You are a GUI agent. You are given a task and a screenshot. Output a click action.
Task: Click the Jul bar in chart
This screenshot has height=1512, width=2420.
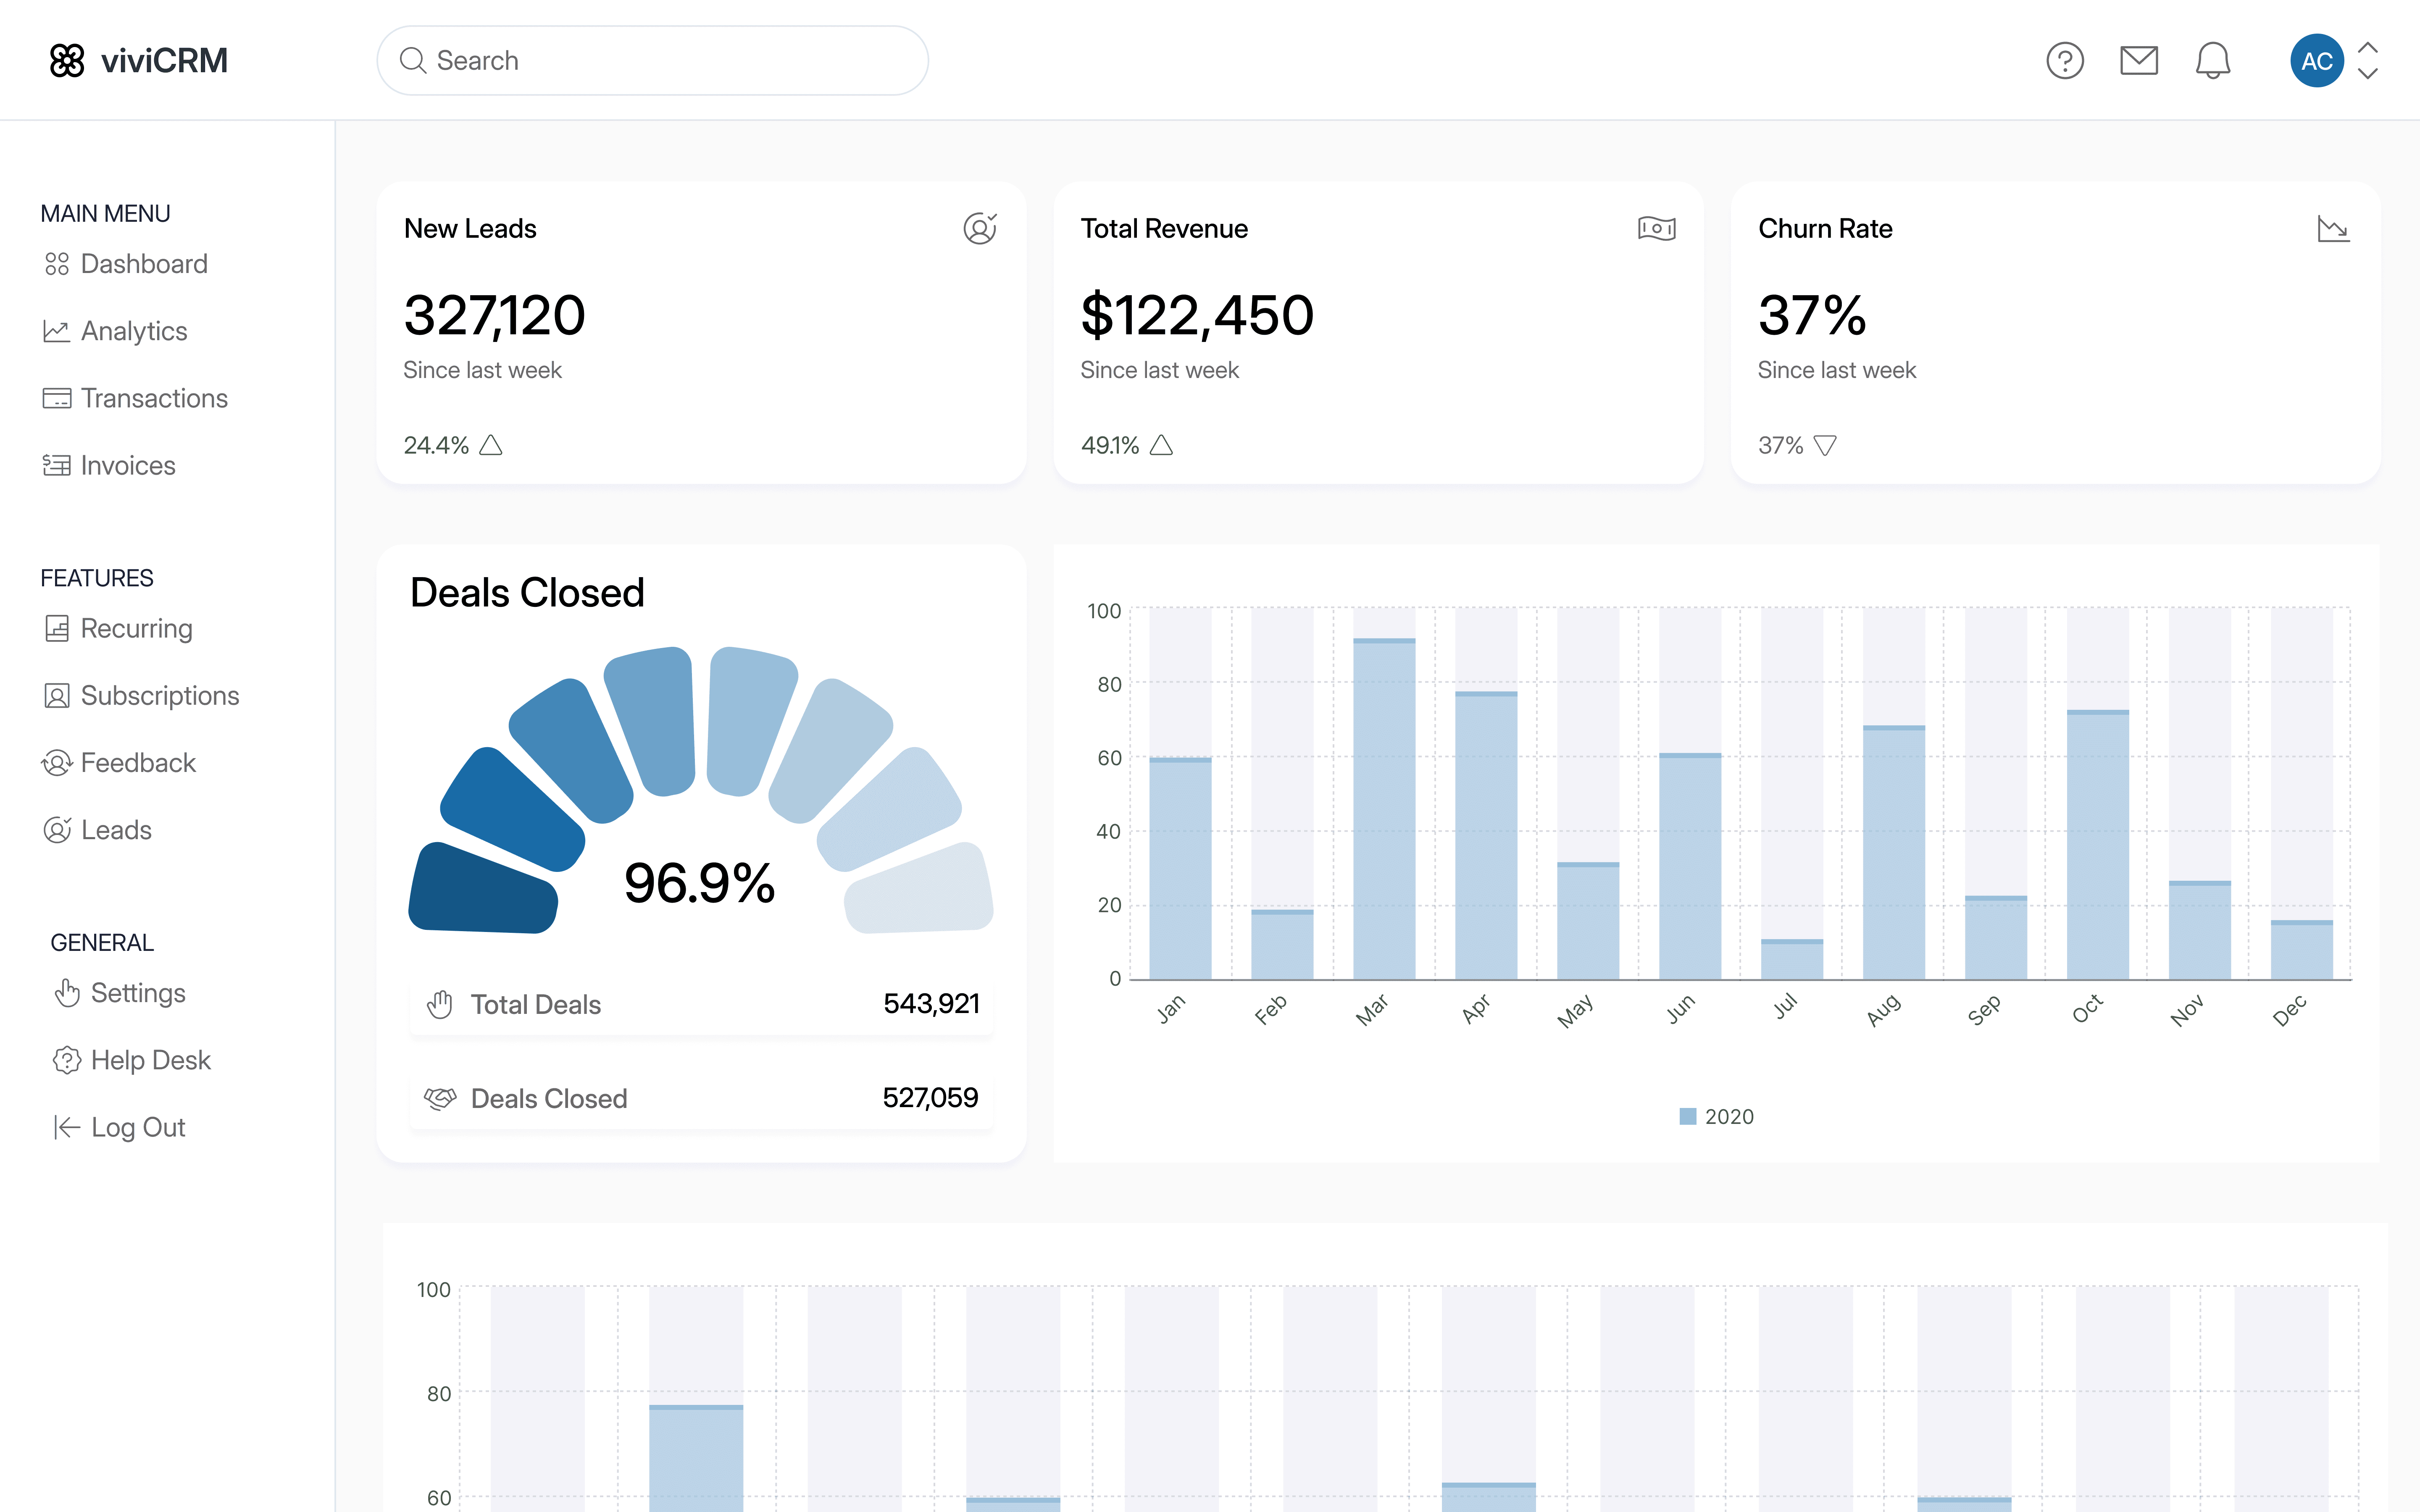pos(1791,959)
